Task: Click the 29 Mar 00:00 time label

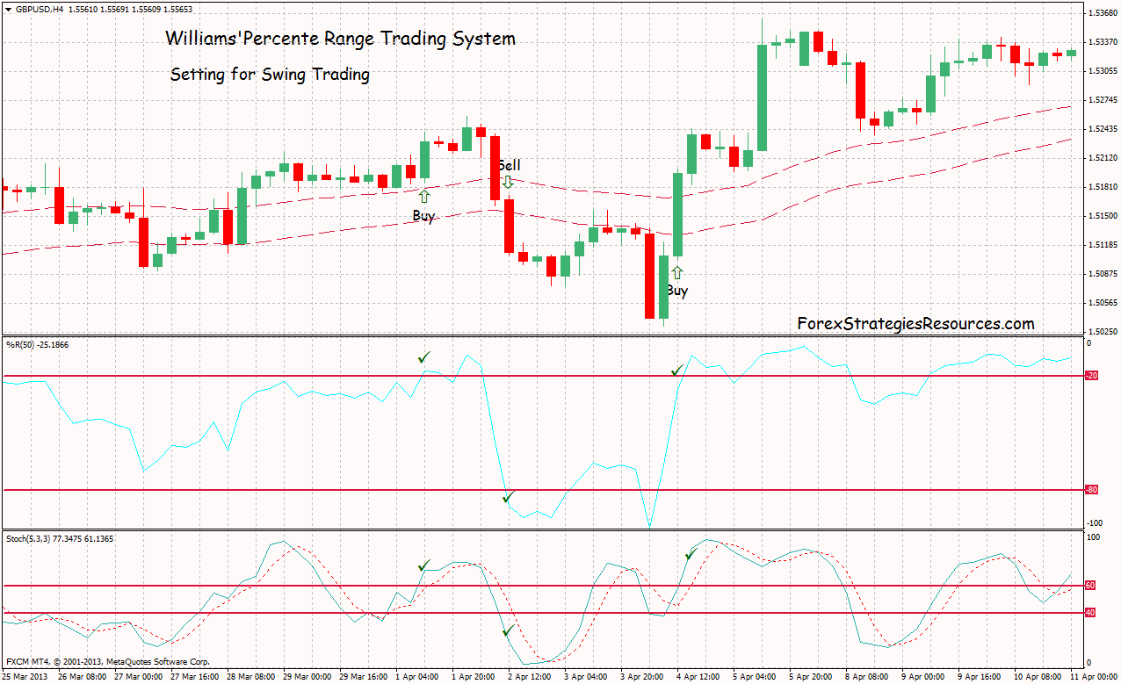Action: (x=307, y=677)
